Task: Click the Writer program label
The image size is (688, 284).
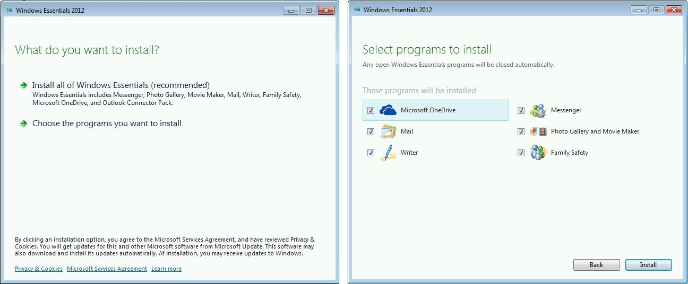Action: 409,153
